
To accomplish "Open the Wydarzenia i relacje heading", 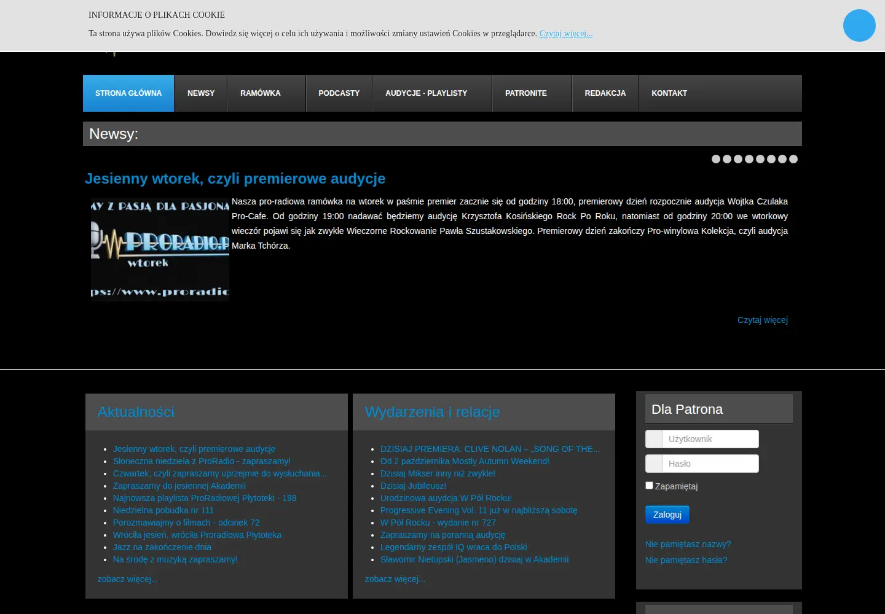I will [x=433, y=412].
